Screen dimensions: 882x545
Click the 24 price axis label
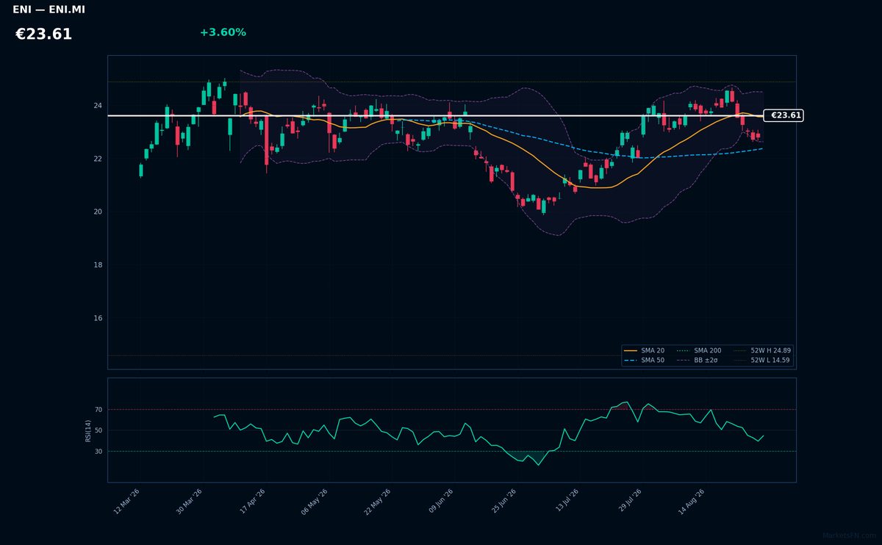[98, 106]
